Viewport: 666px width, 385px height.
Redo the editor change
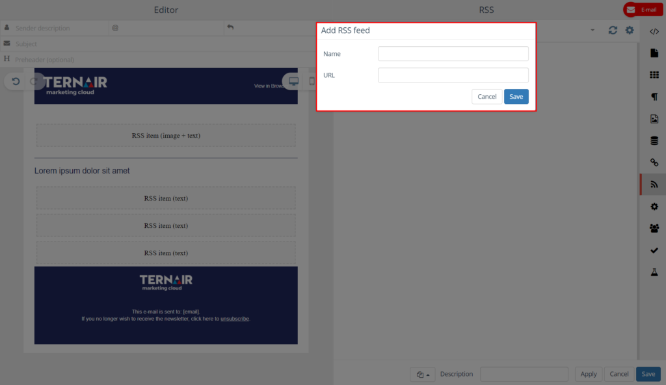click(34, 81)
